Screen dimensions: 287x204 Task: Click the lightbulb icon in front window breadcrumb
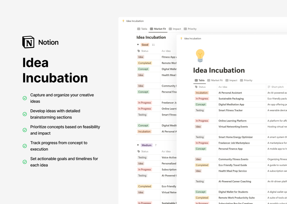point(181,39)
